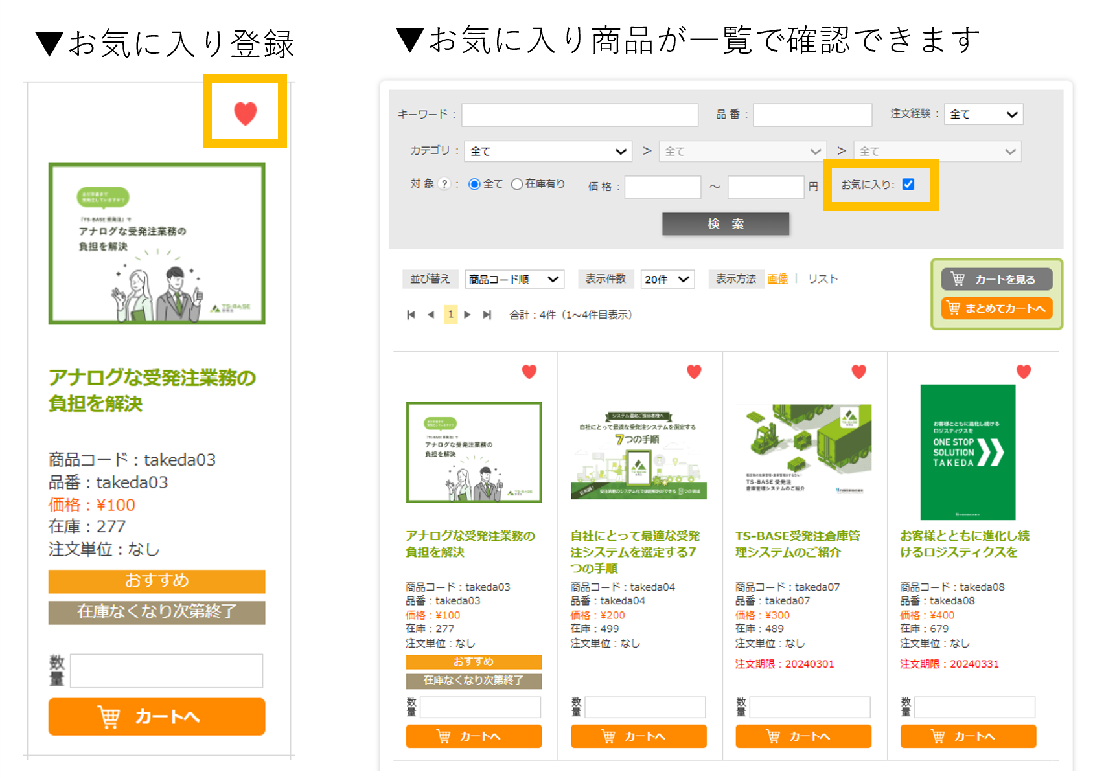
Task: Focus quantity field for takeda08
Action: (974, 707)
